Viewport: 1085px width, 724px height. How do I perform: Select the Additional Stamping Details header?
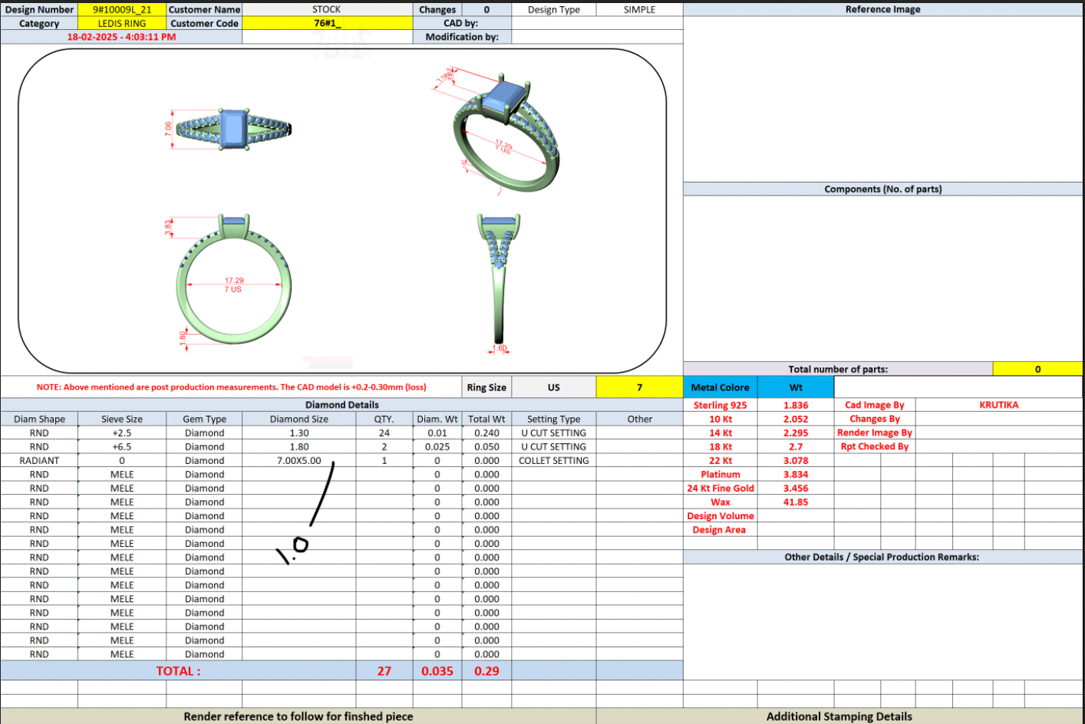[x=839, y=716]
